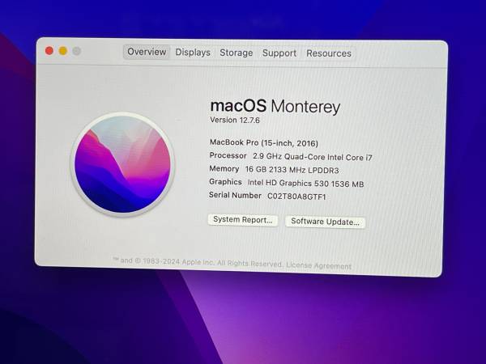Click the grayed-out zoom window button

(x=77, y=51)
